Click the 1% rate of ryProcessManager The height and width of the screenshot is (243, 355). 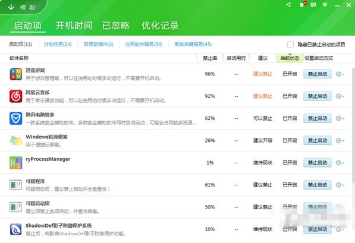210,163
